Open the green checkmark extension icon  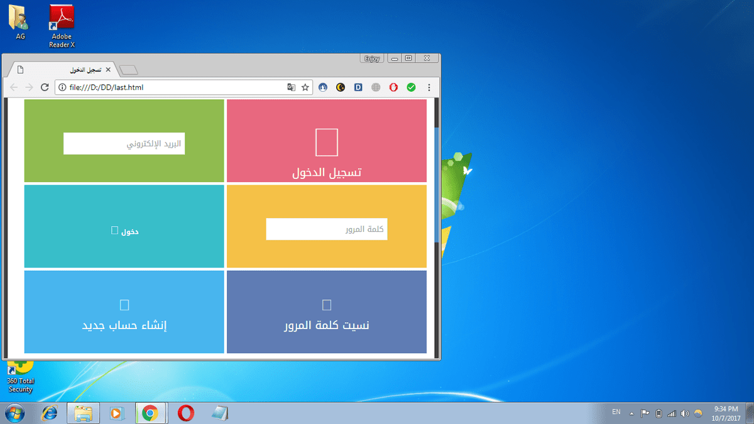[411, 87]
